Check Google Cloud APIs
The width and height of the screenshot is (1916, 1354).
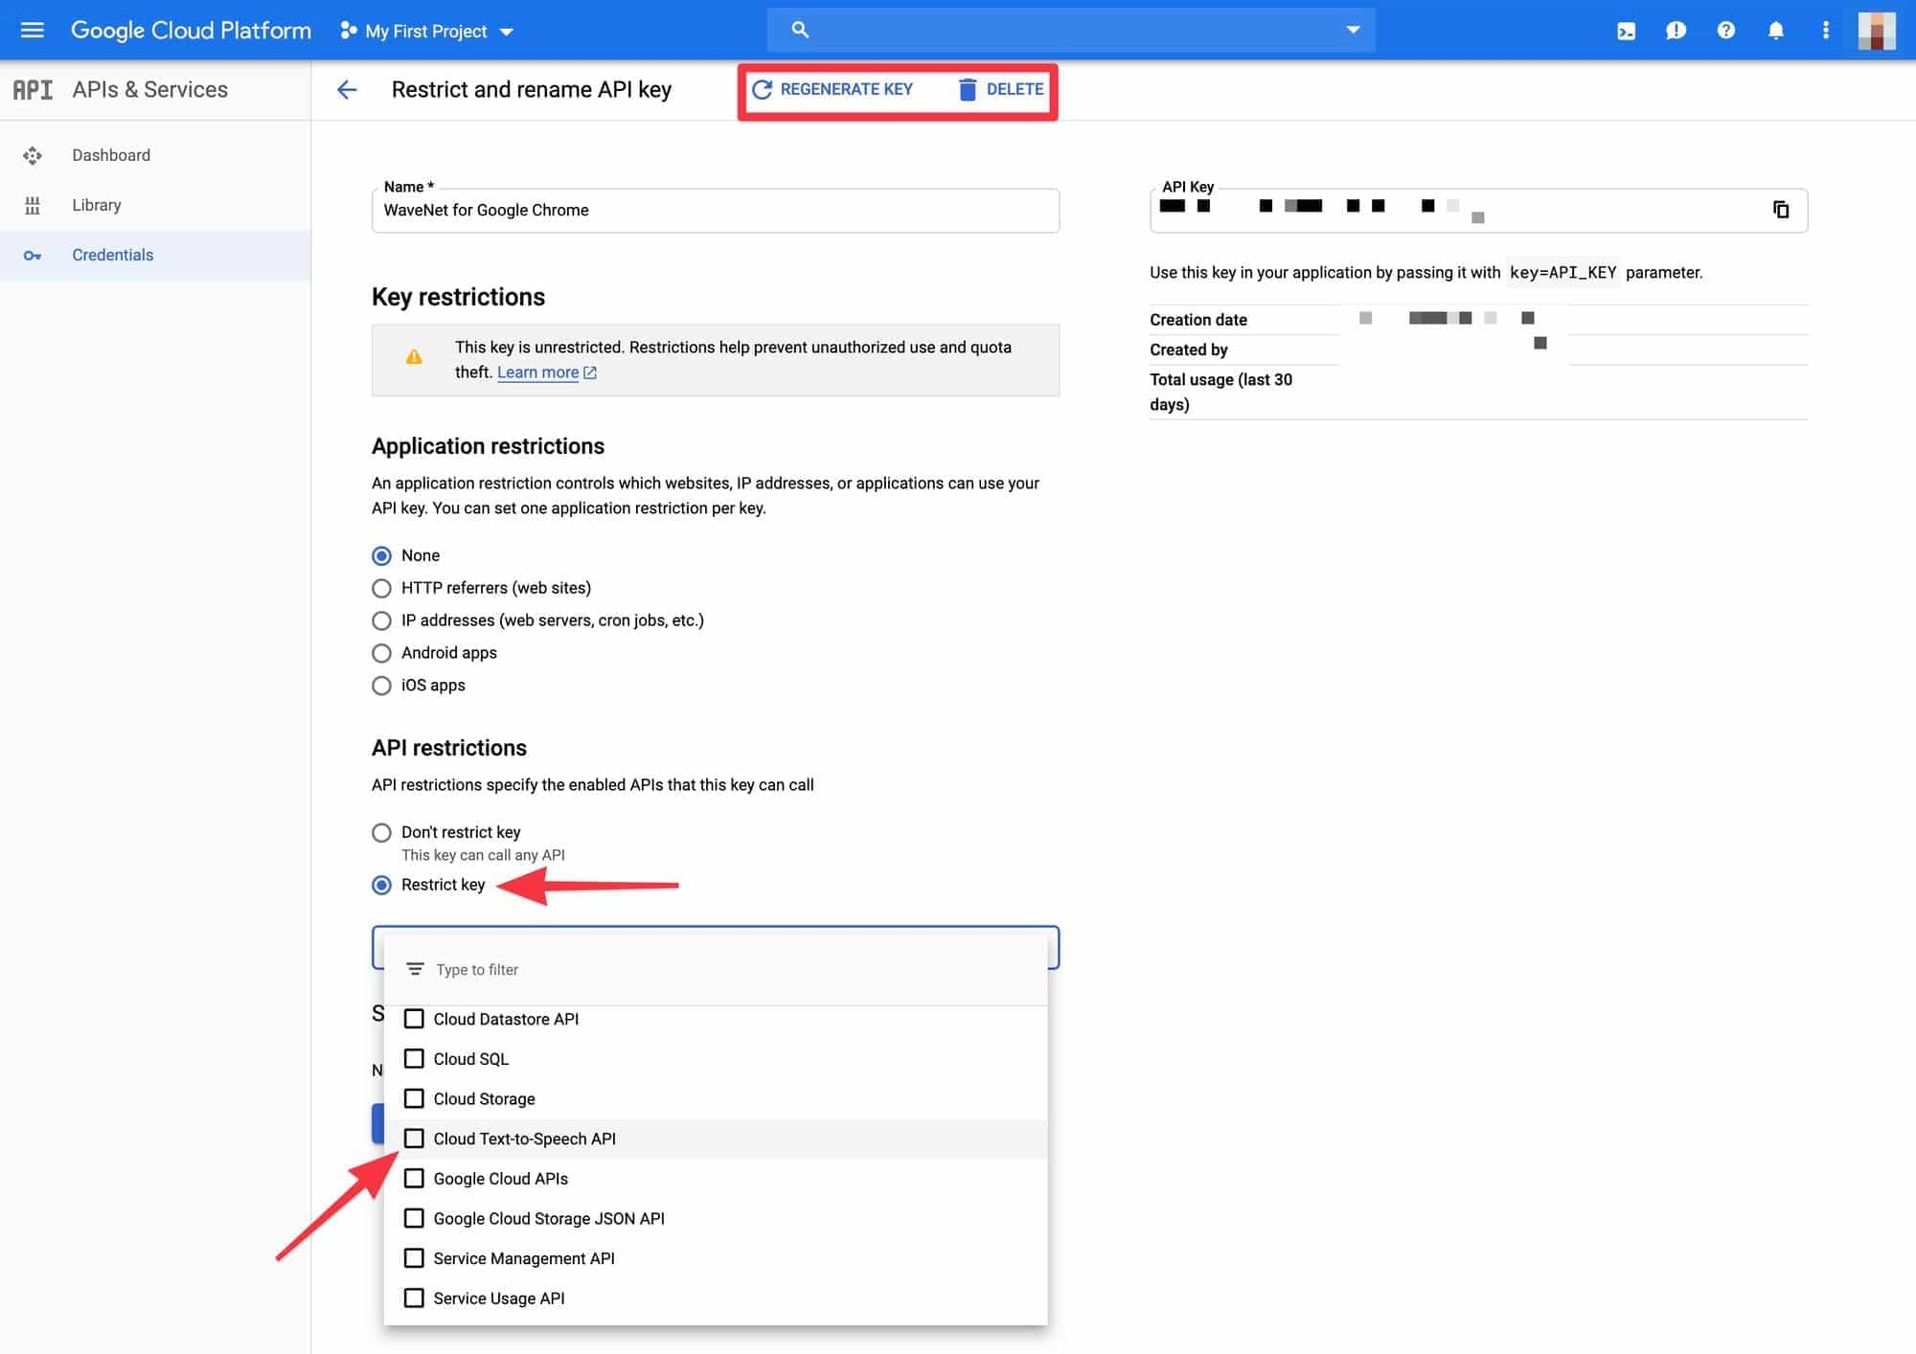tap(414, 1179)
